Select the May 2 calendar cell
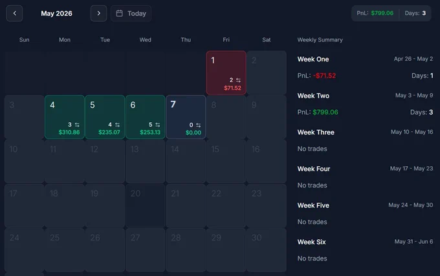The width and height of the screenshot is (440, 276). click(x=267, y=72)
